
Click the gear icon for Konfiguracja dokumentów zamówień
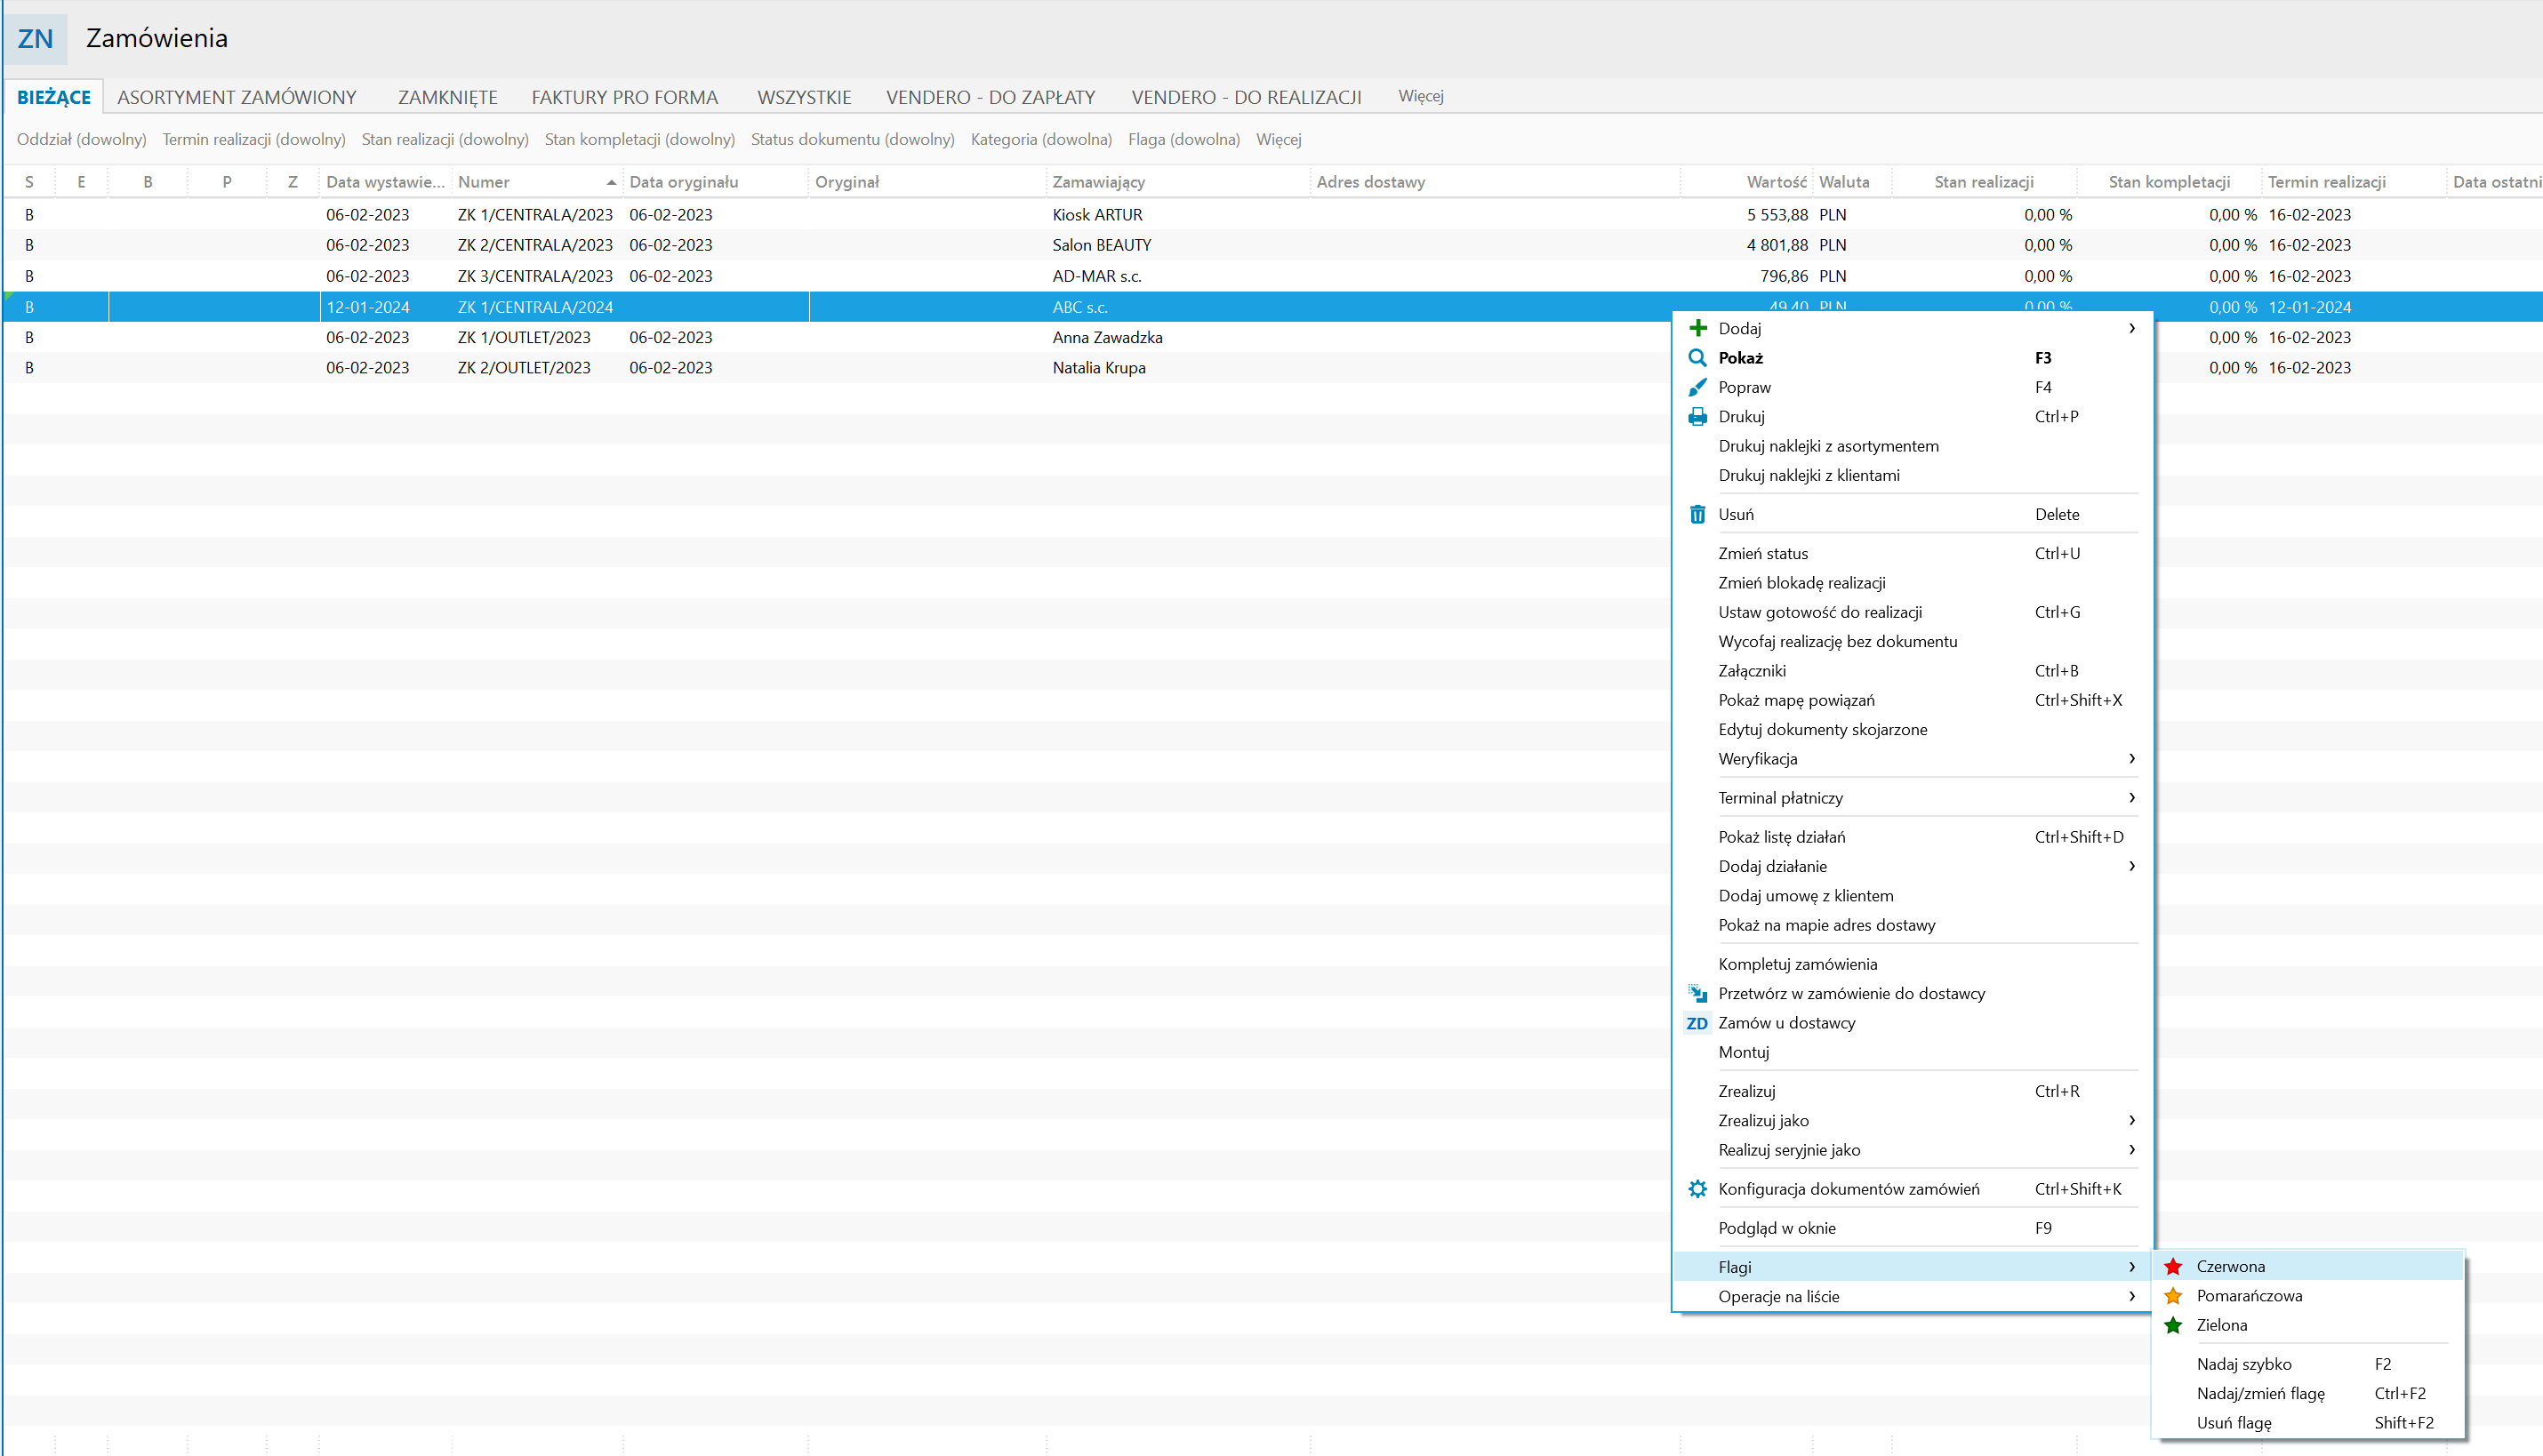click(x=1697, y=1189)
